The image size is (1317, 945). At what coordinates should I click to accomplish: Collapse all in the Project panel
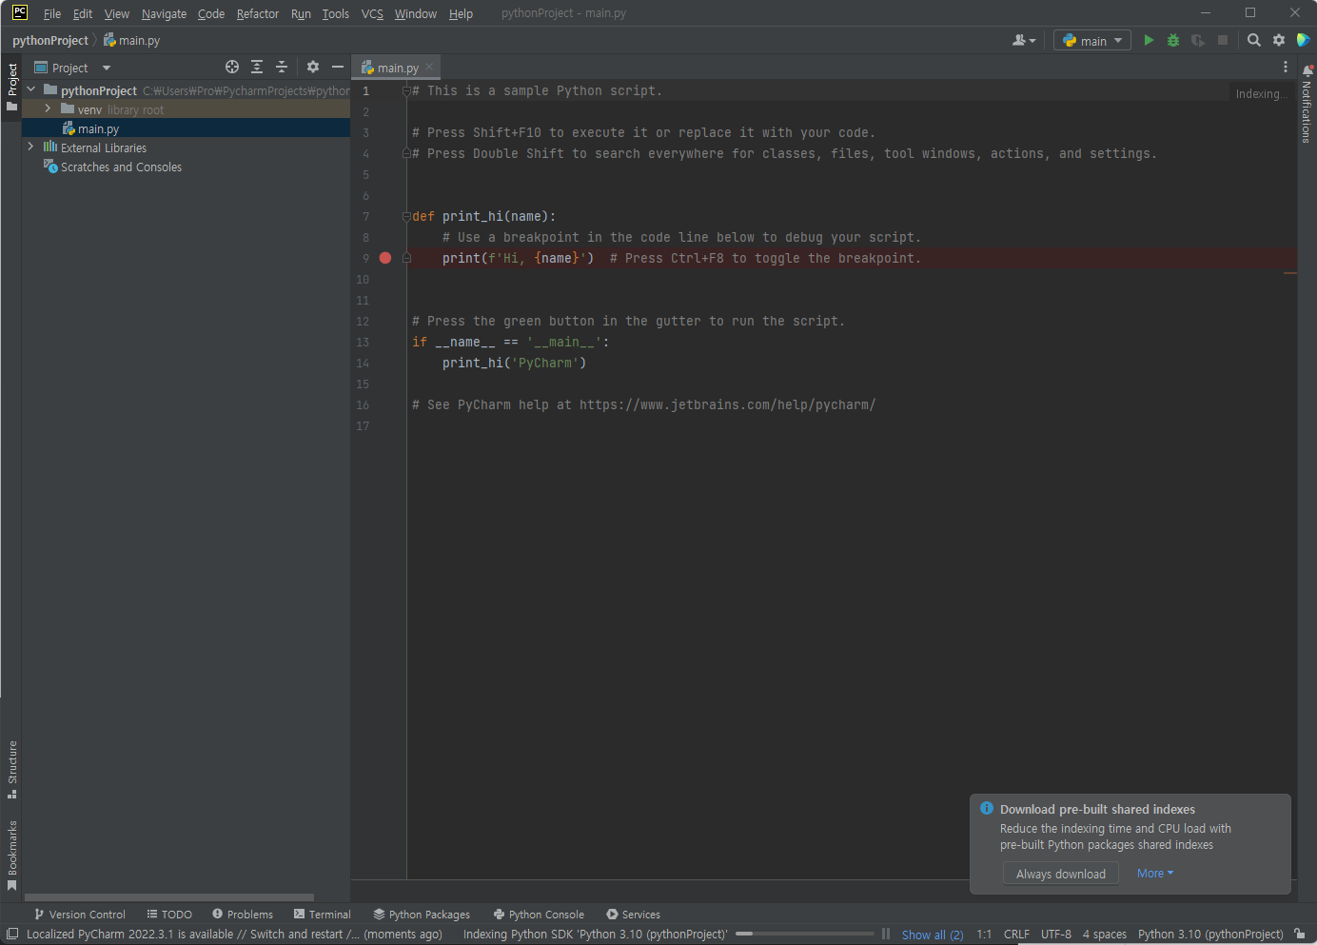tap(282, 67)
